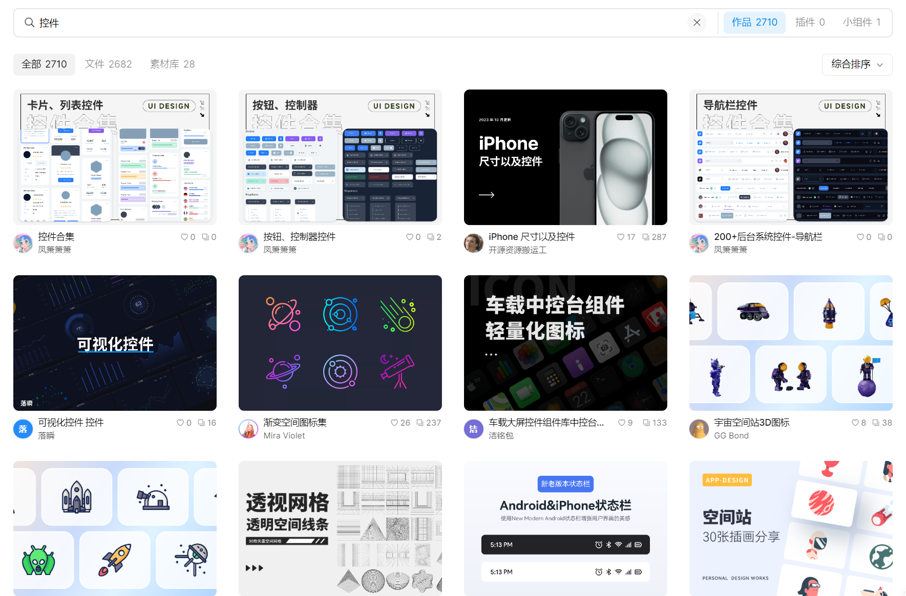Open Mira Violet author avatar
This screenshot has height=596, width=906.
coord(248,429)
